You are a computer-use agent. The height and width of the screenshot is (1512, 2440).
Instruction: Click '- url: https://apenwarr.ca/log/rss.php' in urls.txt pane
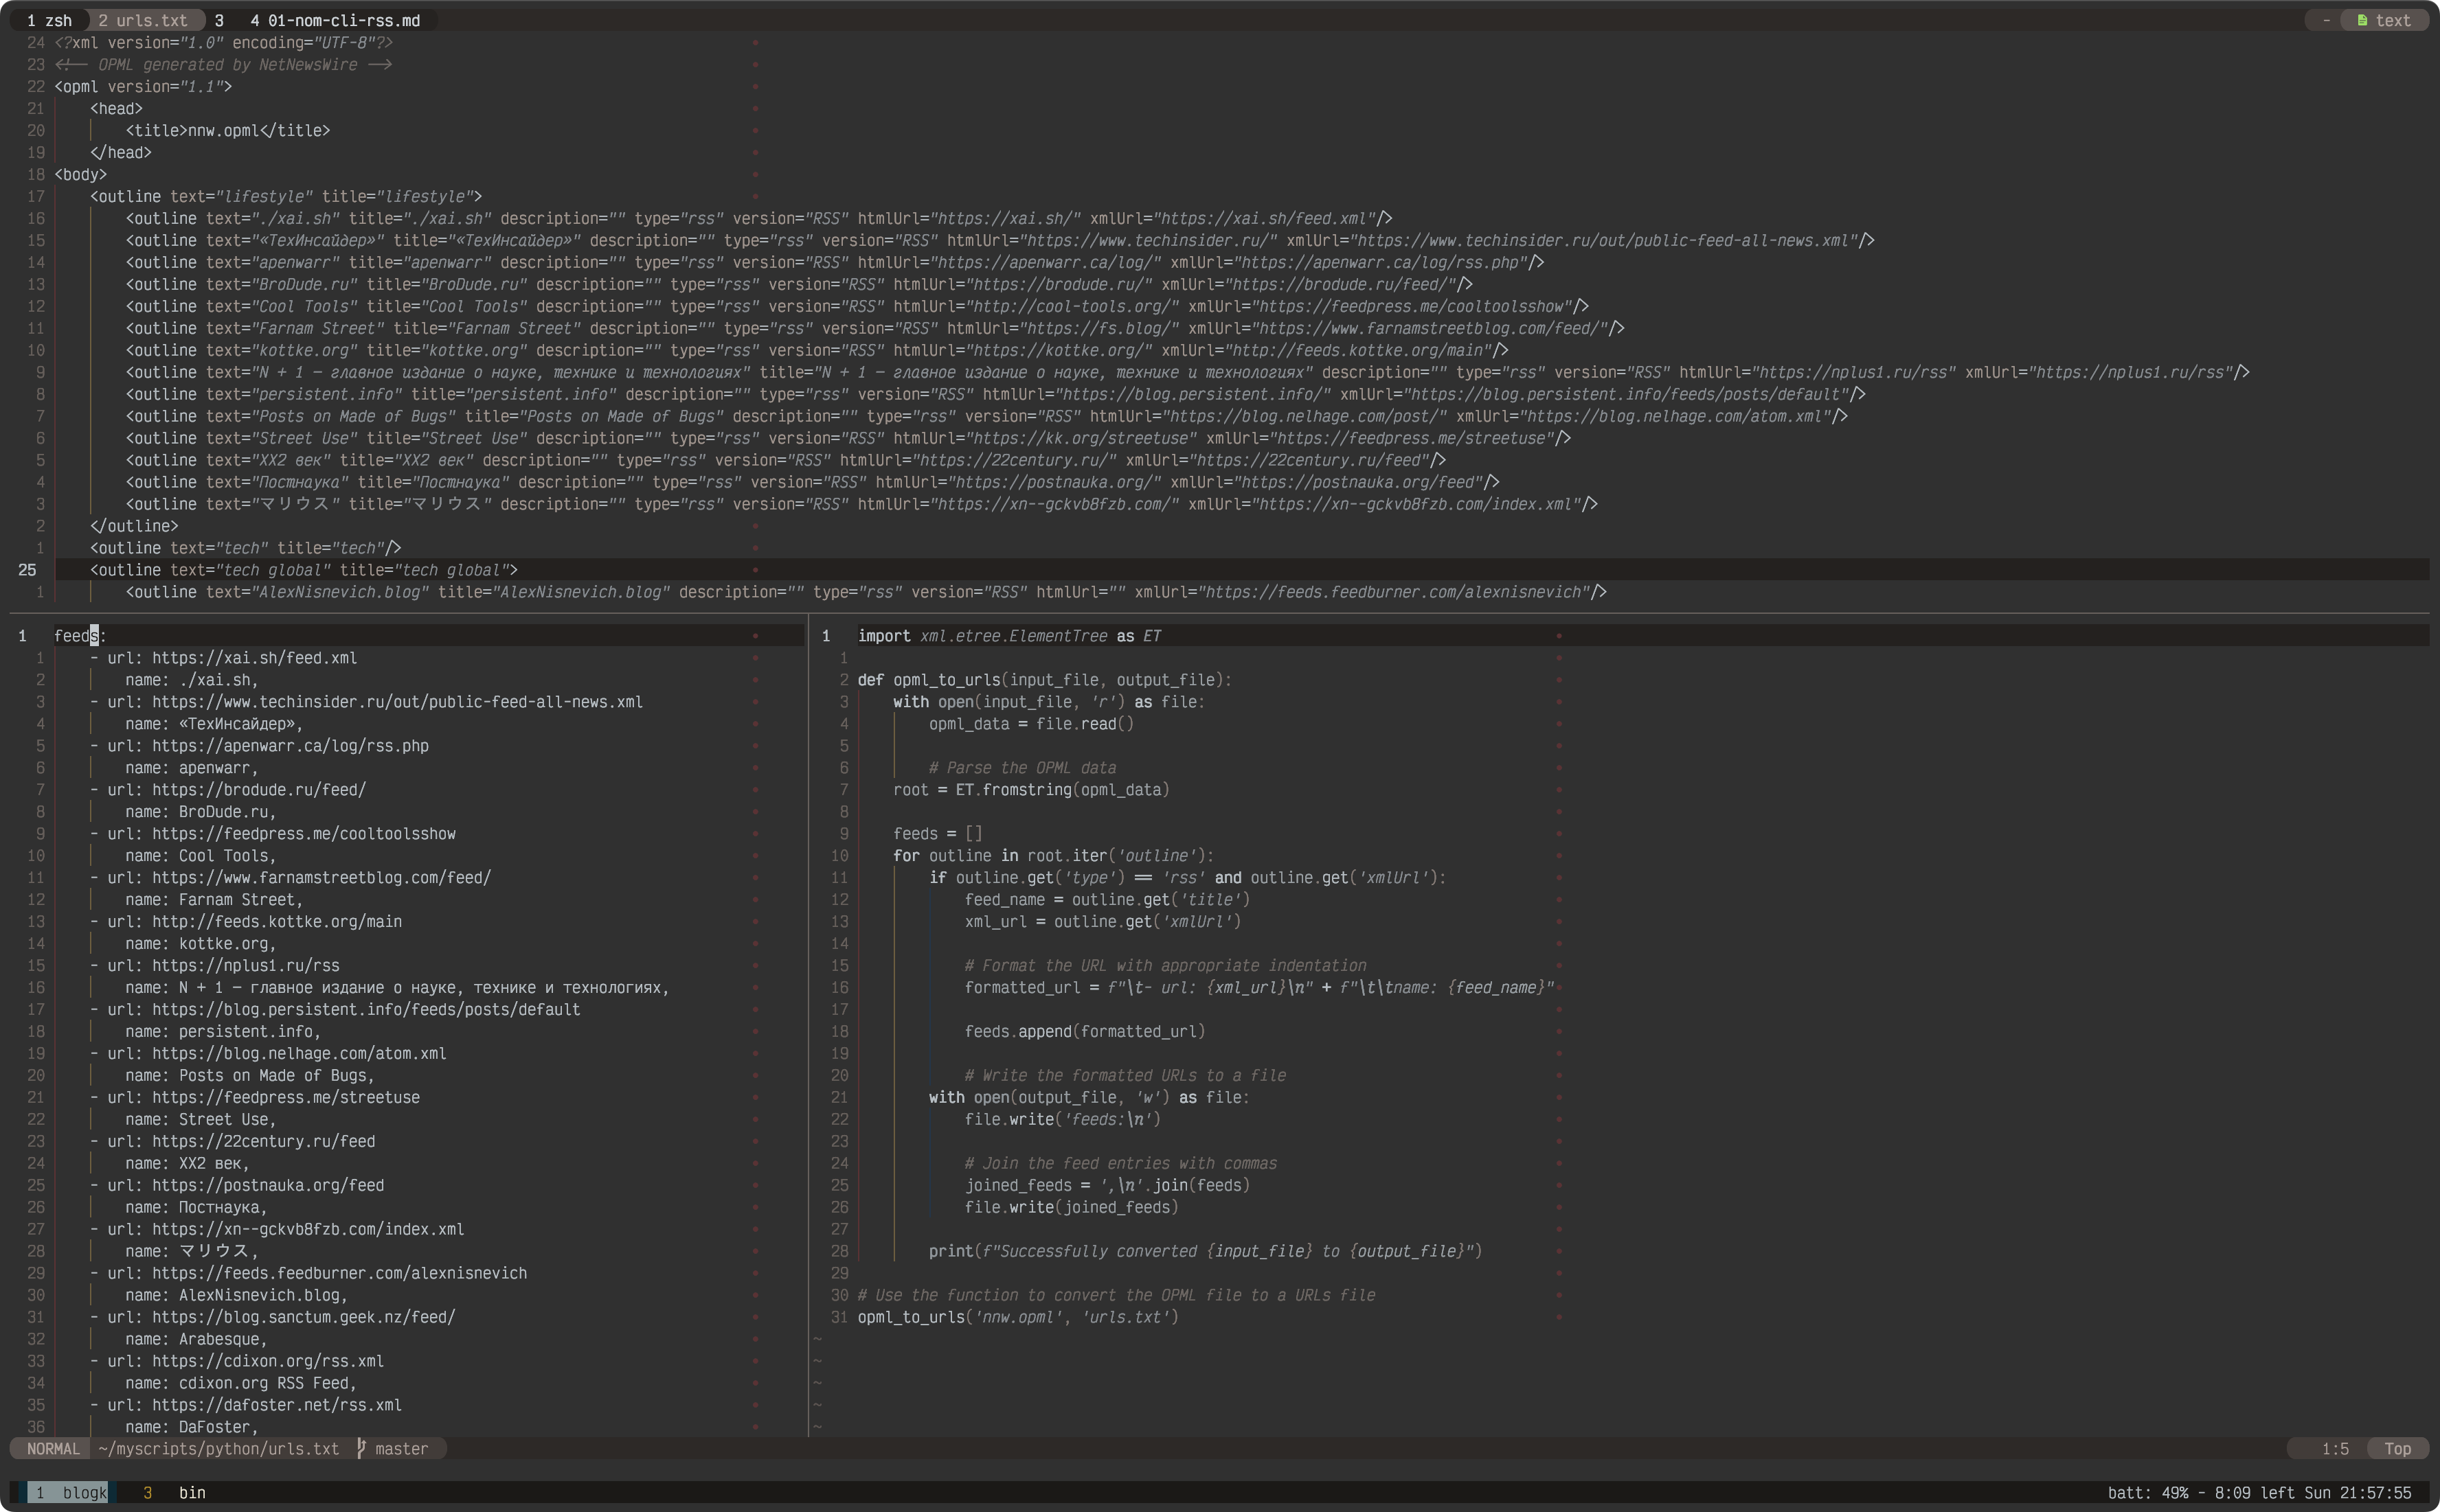(x=259, y=745)
